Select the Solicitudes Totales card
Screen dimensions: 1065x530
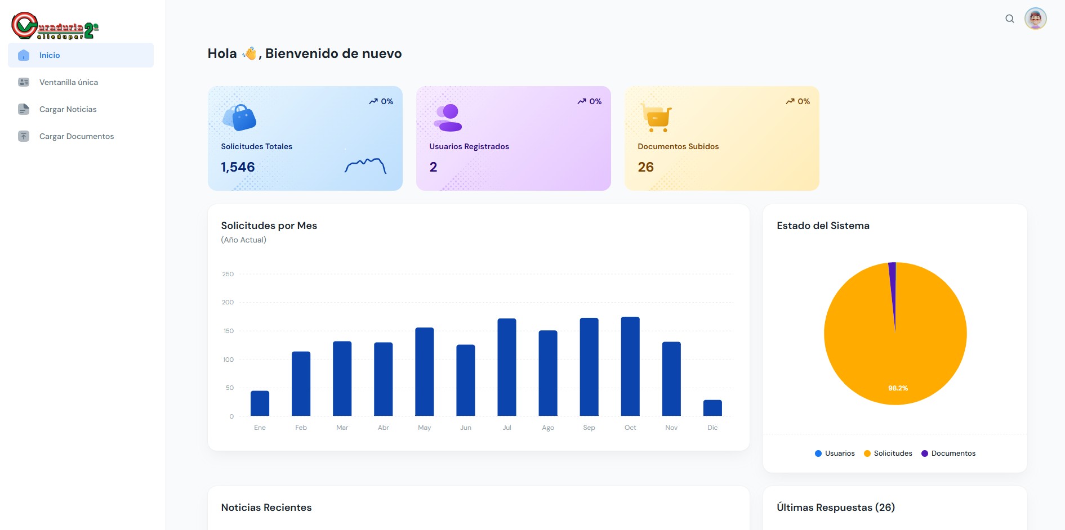coord(305,138)
